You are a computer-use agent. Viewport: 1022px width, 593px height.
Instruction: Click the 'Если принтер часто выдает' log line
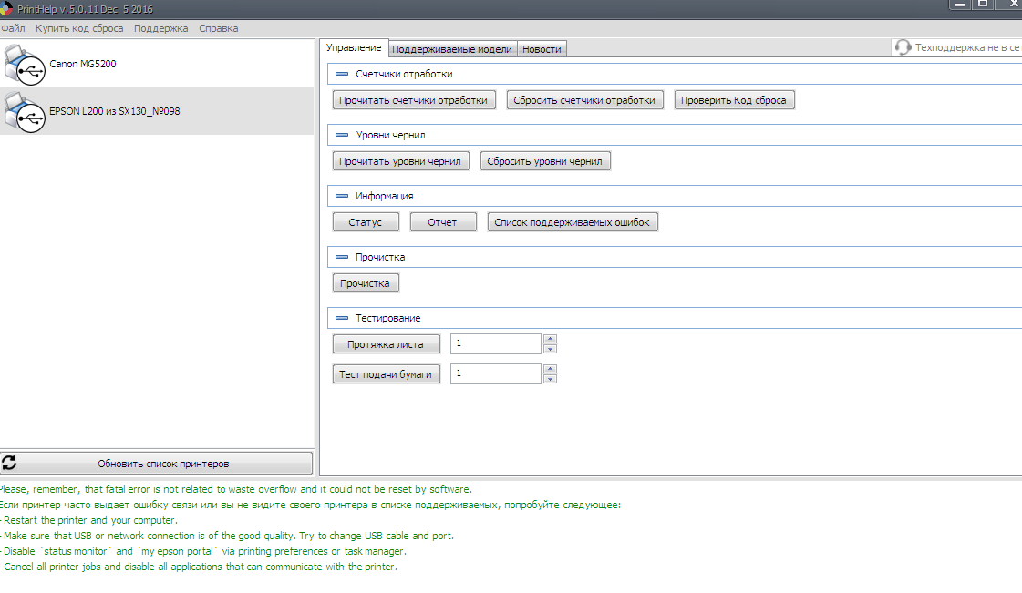pos(310,506)
